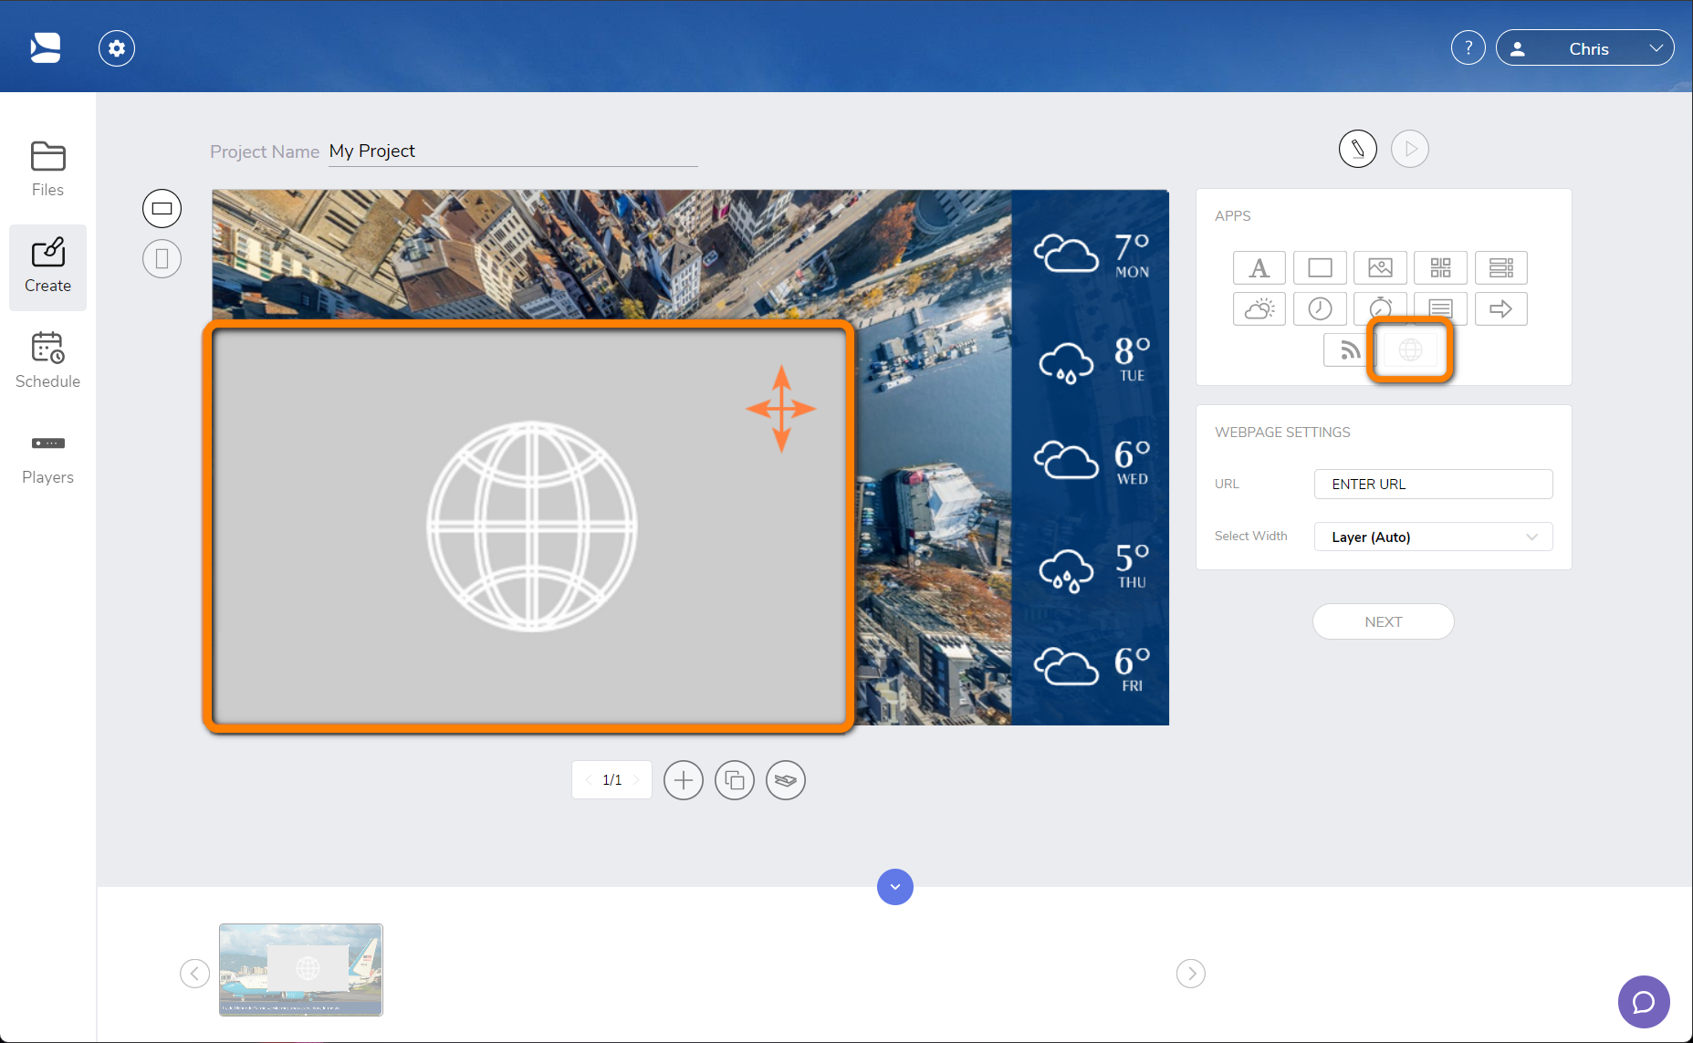Open the Select Width dropdown

click(x=1433, y=537)
